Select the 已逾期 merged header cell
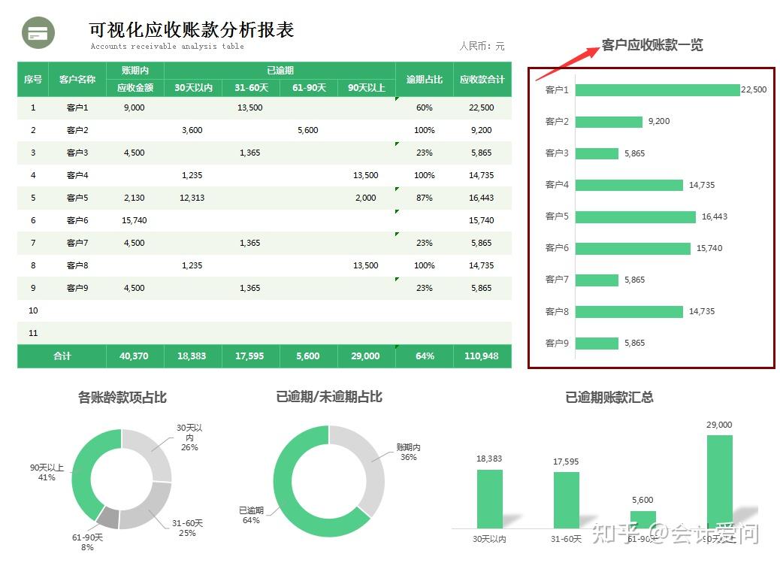The height and width of the screenshot is (566, 780). coord(280,71)
